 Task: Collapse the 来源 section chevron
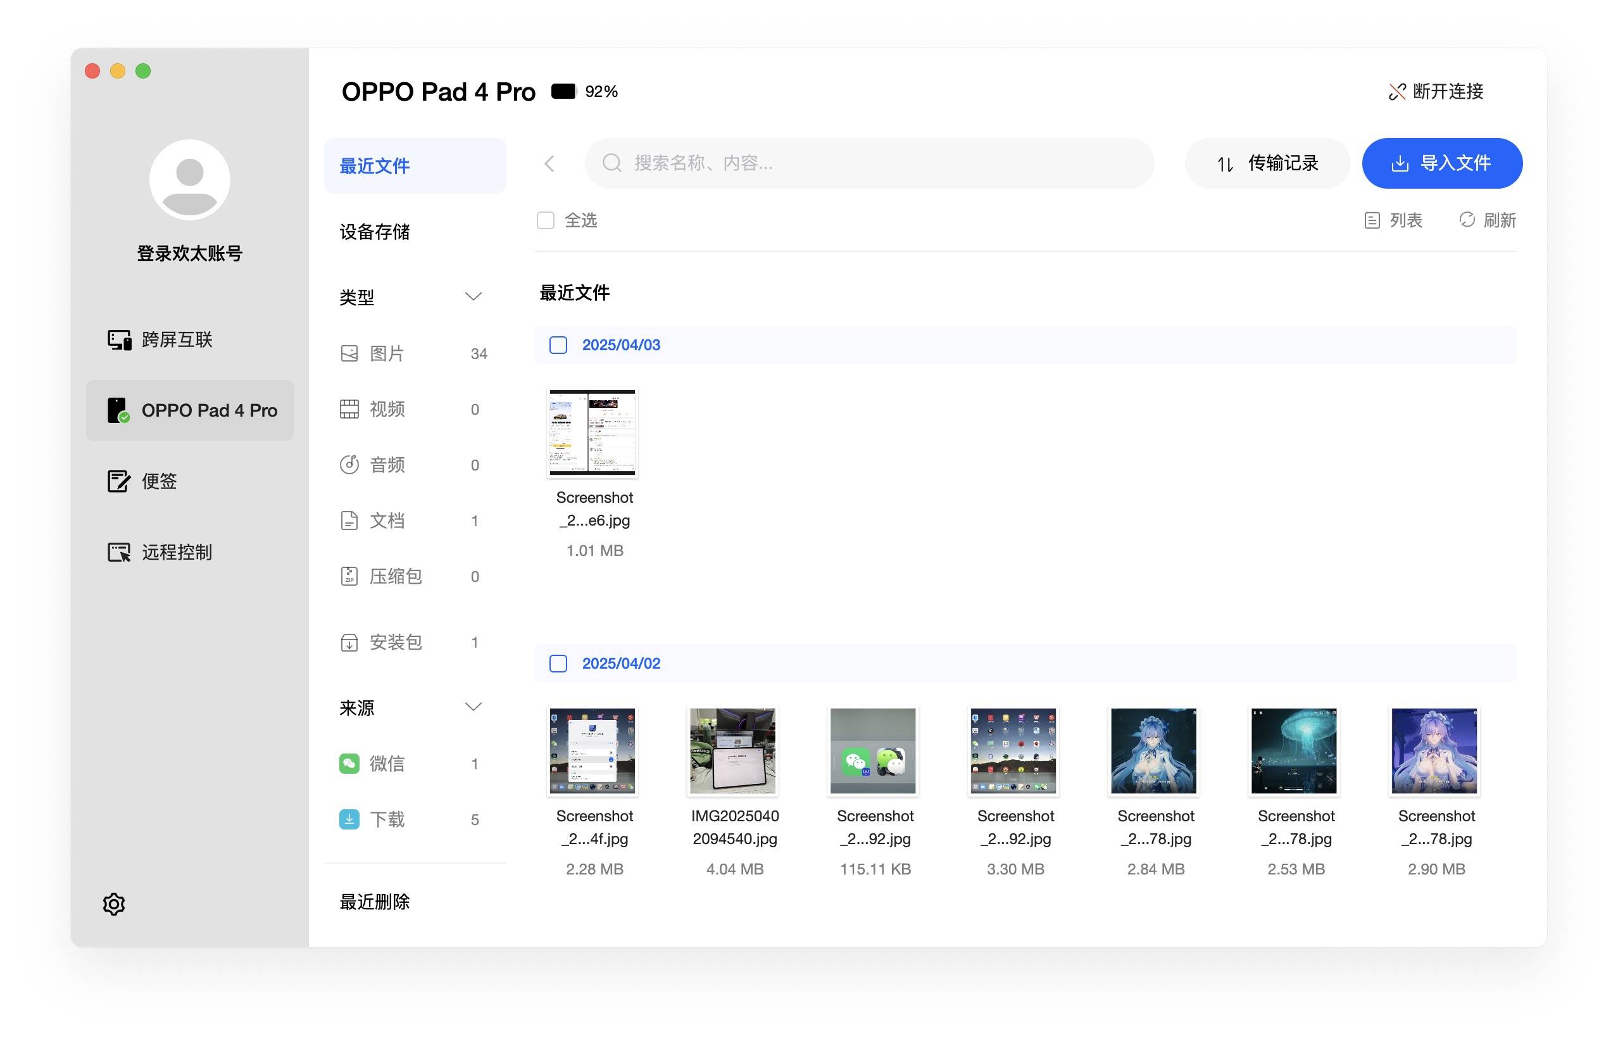tap(473, 707)
